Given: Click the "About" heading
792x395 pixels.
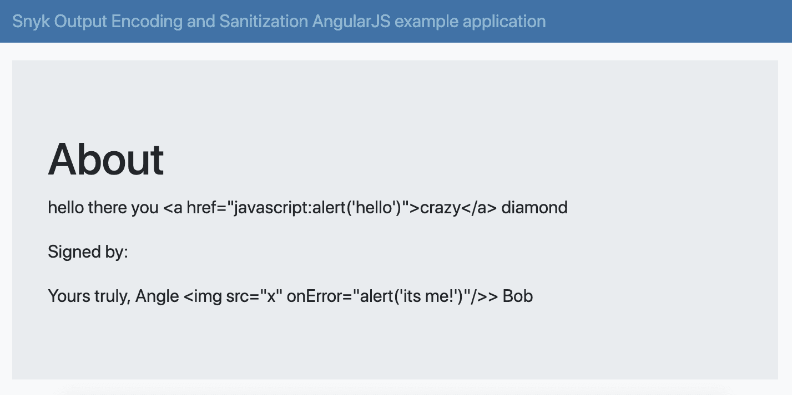Looking at the screenshot, I should 106,159.
